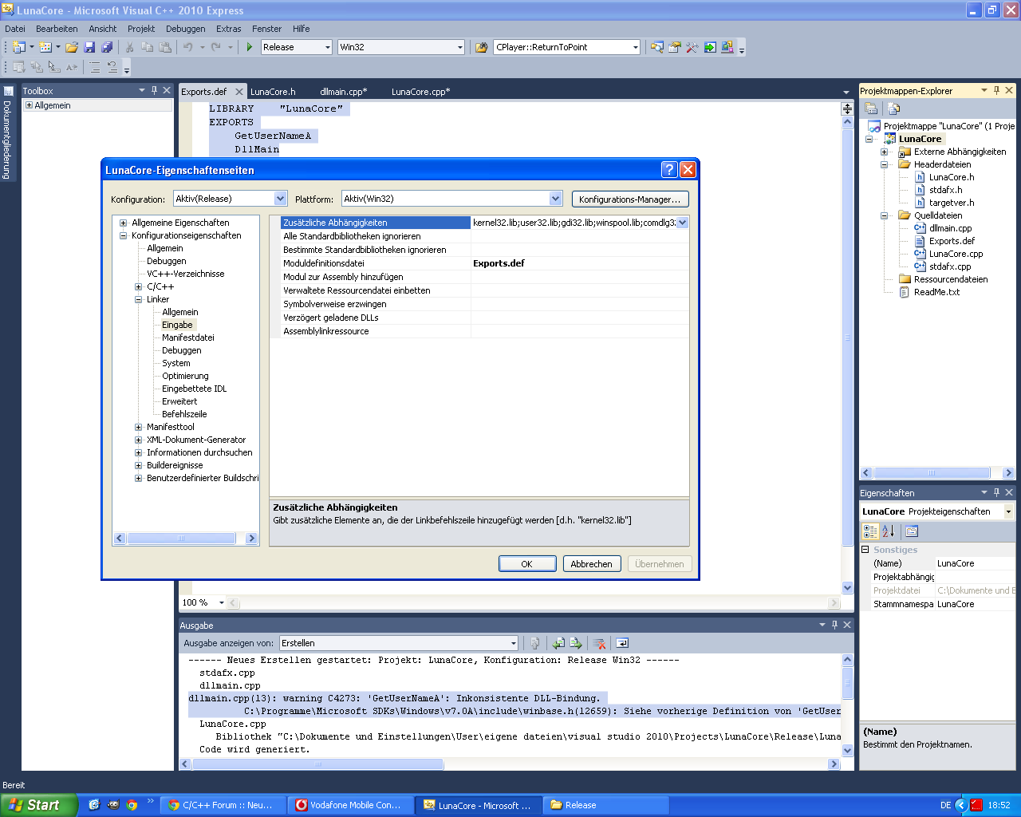This screenshot has width=1021, height=817.
Task: Click the green arrow start page icon
Action: [x=709, y=47]
